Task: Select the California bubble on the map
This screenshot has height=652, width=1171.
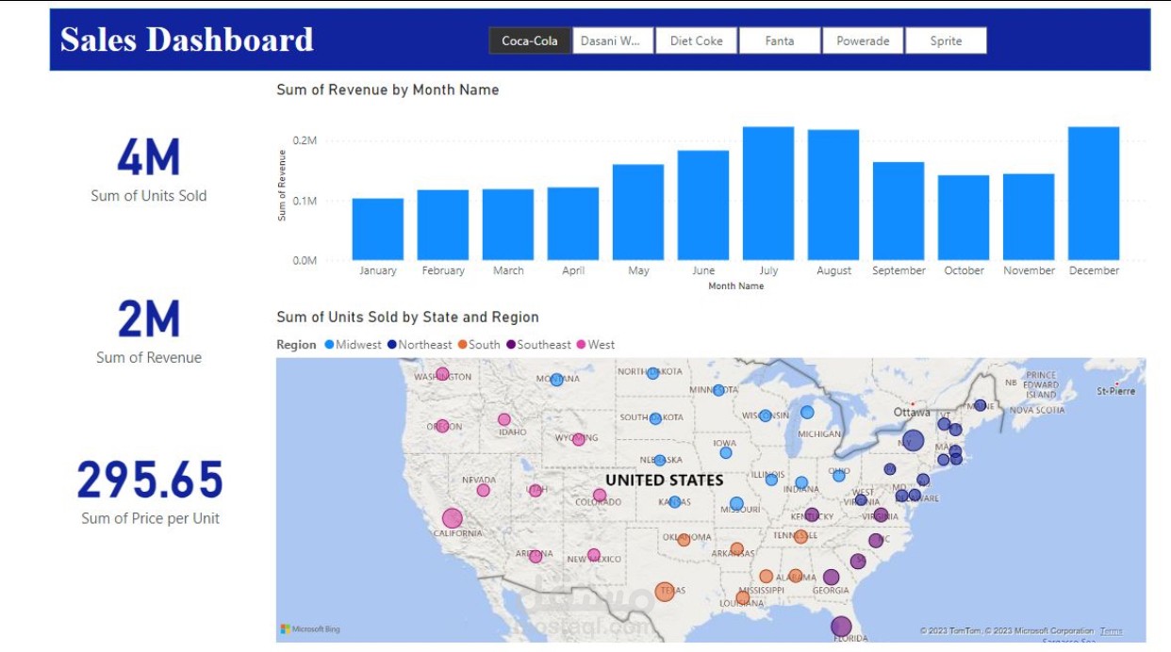Action: pyautogui.click(x=453, y=518)
